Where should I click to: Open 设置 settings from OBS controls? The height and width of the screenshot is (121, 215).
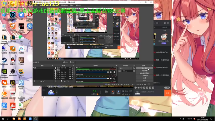(145, 78)
